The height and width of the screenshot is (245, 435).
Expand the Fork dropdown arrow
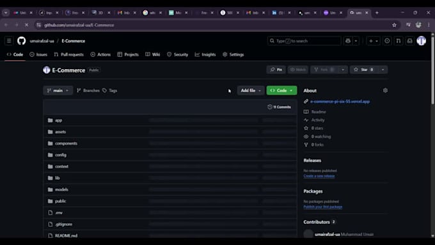pos(343,70)
